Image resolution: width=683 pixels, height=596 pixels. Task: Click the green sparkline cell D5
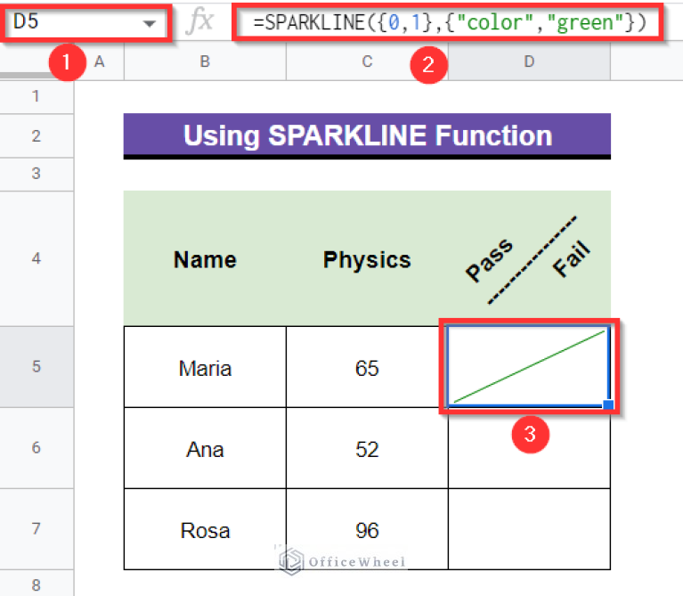coord(528,366)
